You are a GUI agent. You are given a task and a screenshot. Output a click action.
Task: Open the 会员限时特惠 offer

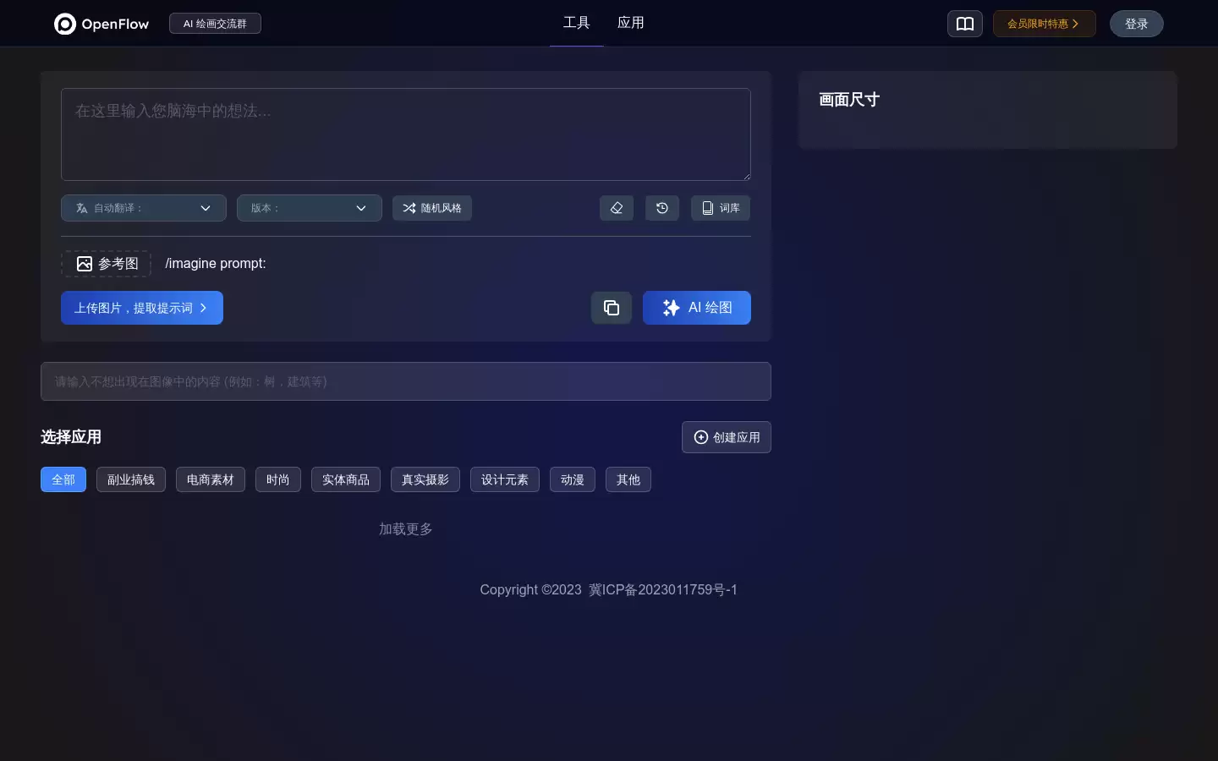point(1045,24)
